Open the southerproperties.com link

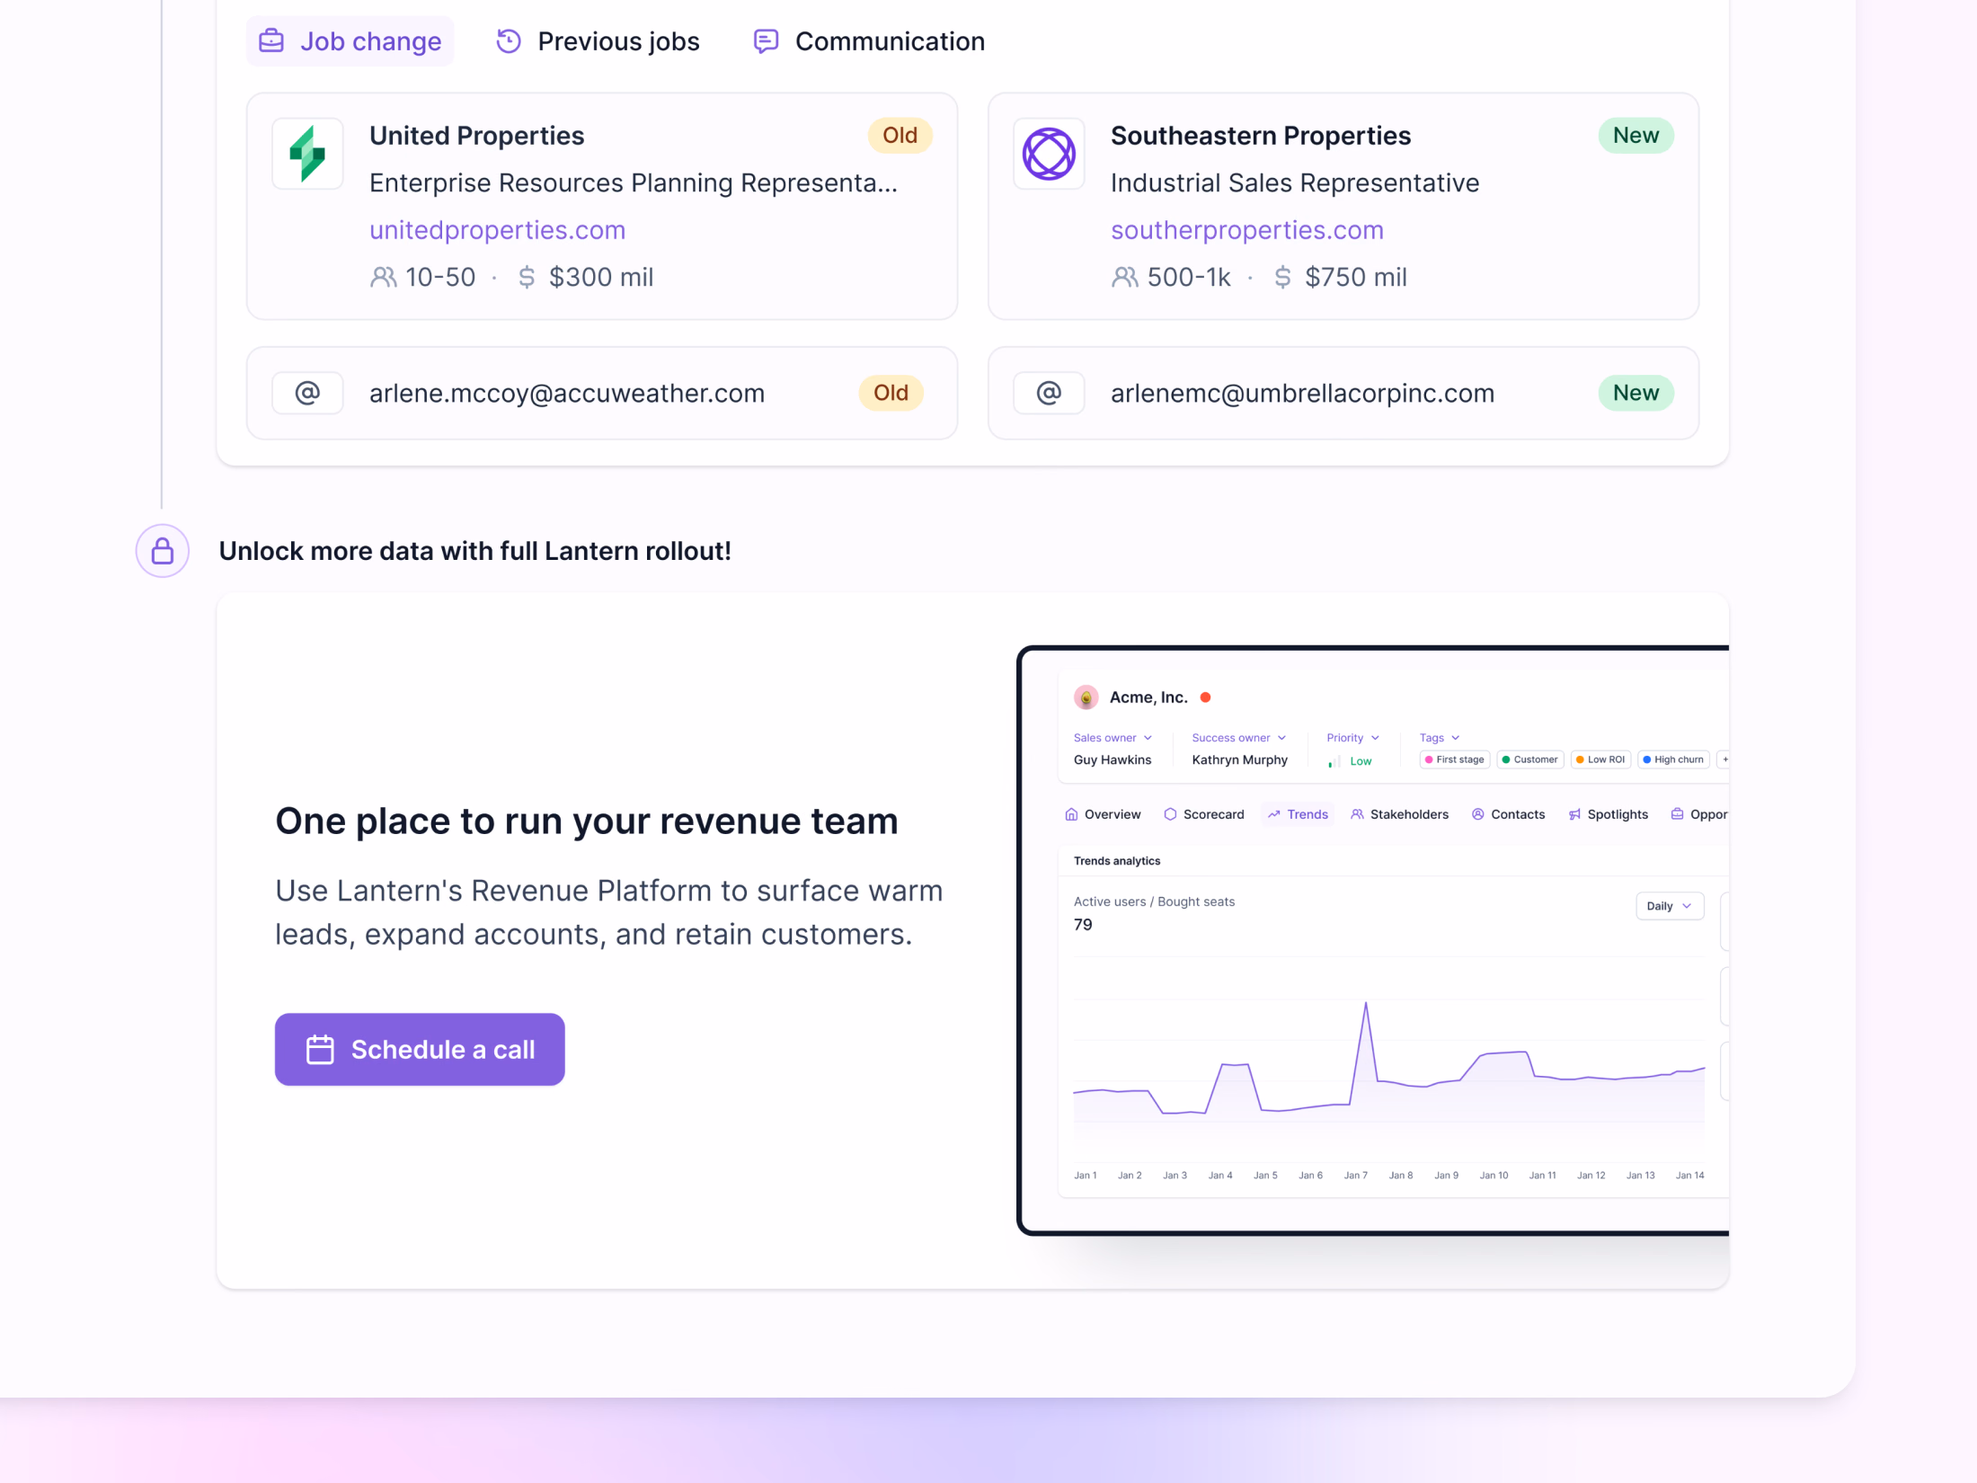coord(1246,230)
